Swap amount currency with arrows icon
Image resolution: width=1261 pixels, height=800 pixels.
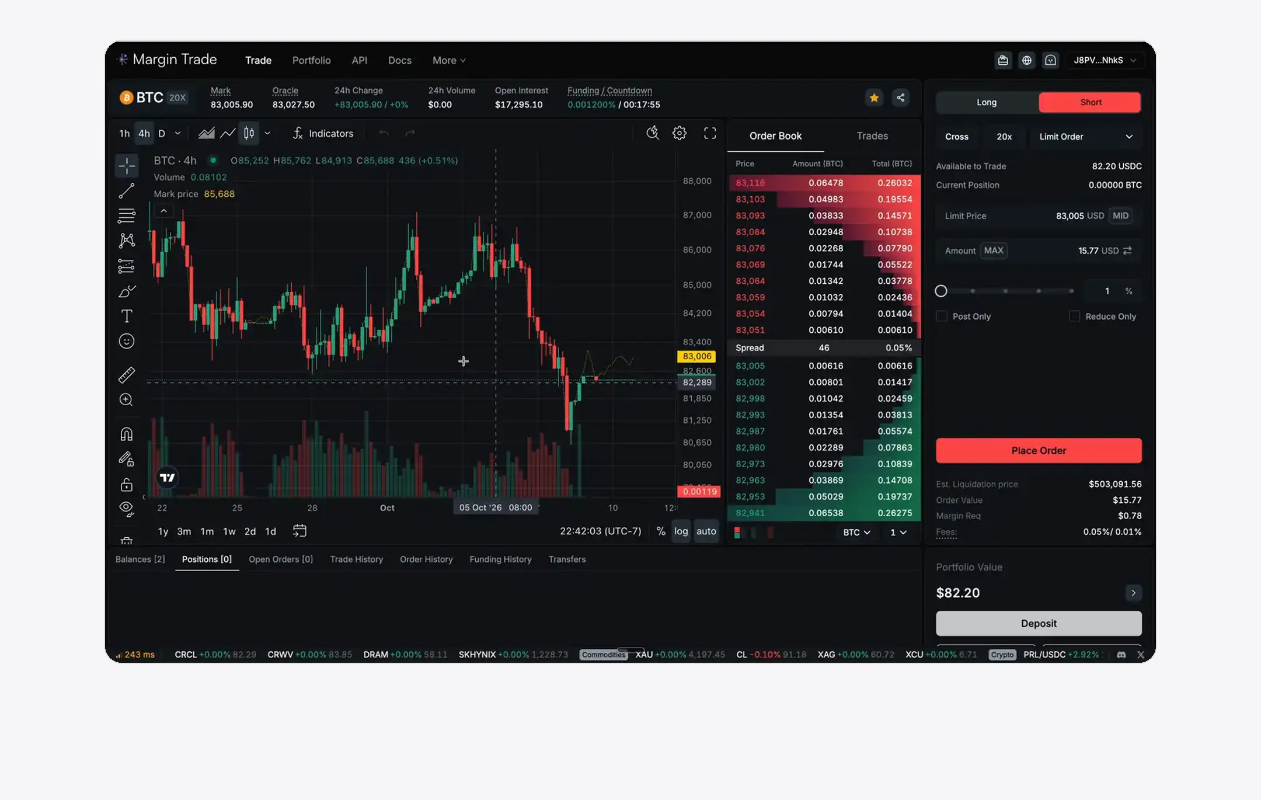1127,251
